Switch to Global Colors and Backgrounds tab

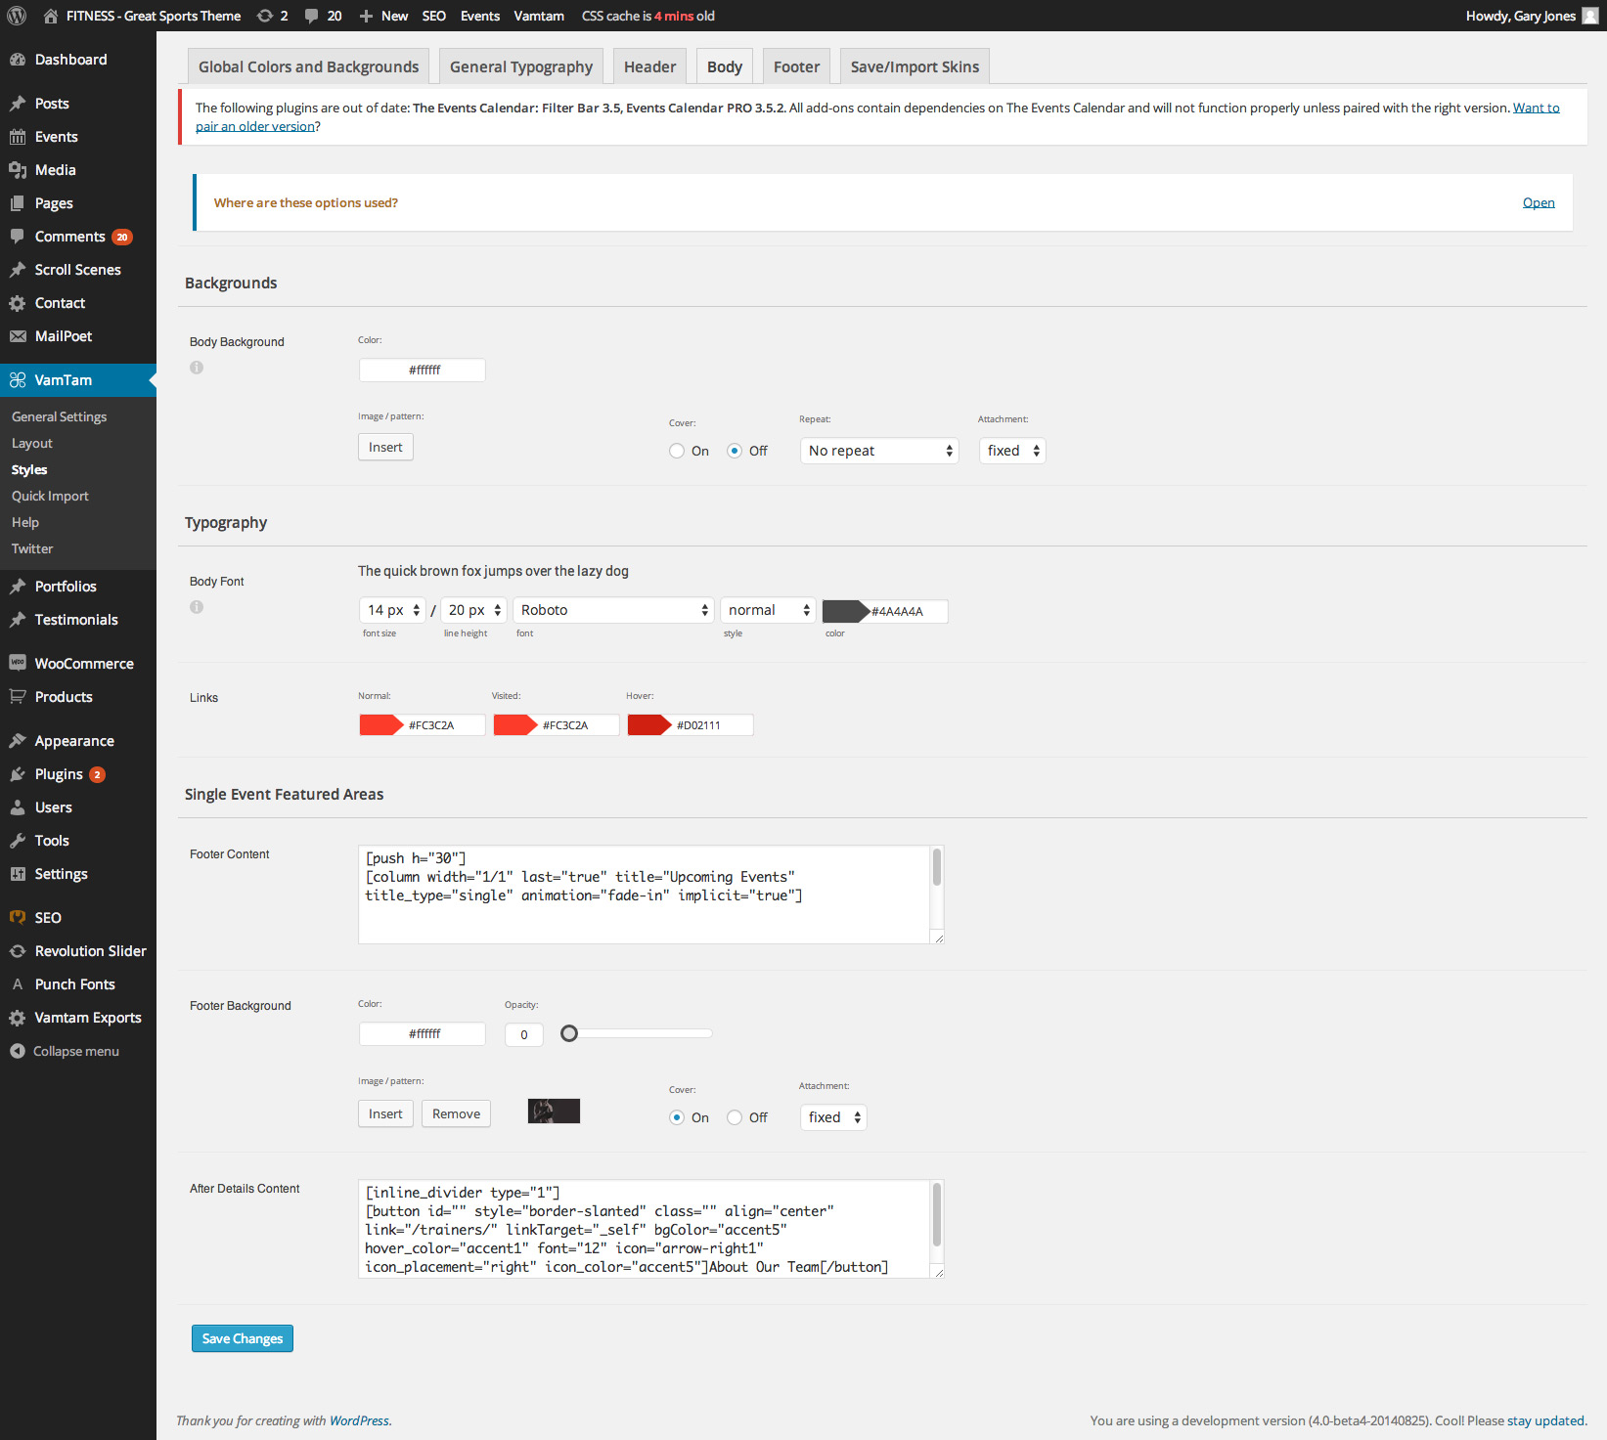click(x=308, y=66)
